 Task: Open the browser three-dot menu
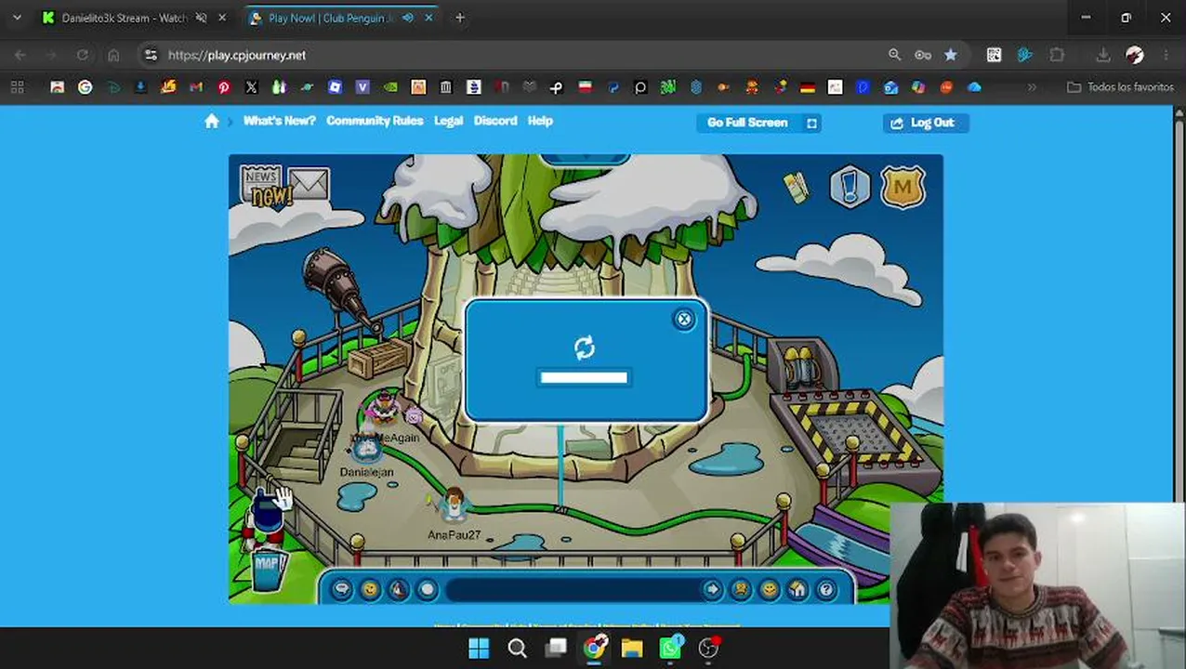pos(1166,55)
